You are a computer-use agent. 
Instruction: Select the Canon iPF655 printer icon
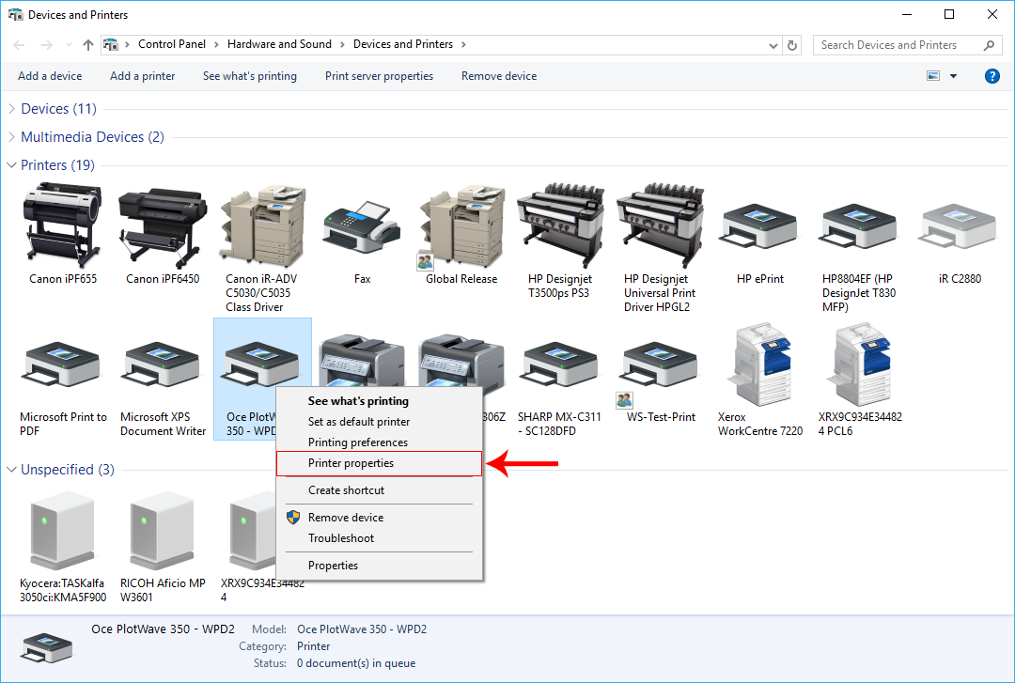coord(62,225)
